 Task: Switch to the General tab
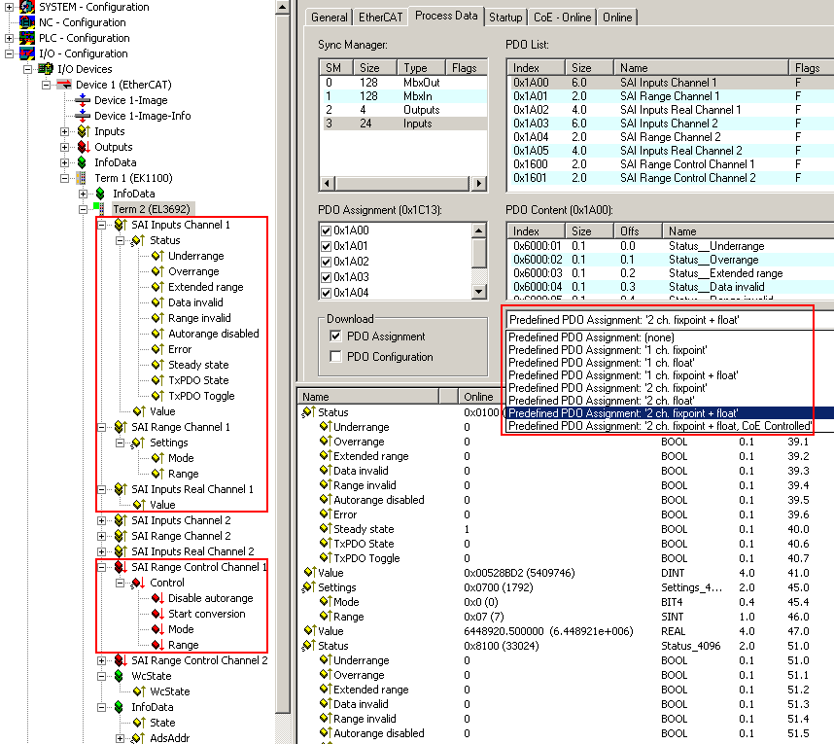coord(329,18)
